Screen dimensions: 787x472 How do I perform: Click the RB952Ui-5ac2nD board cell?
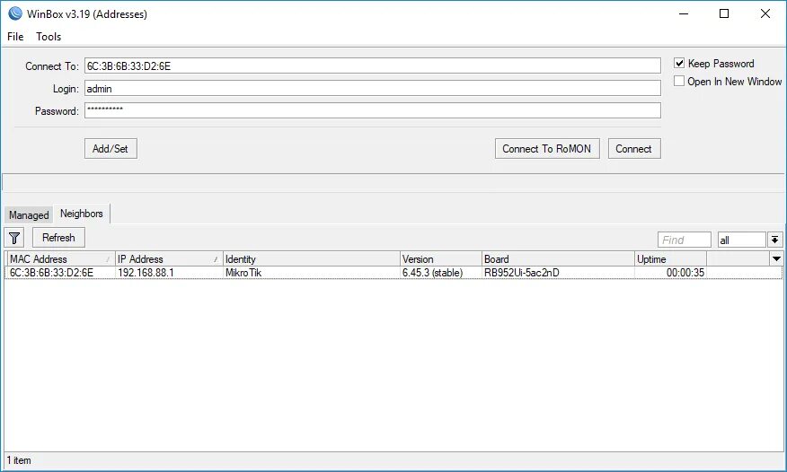click(521, 273)
